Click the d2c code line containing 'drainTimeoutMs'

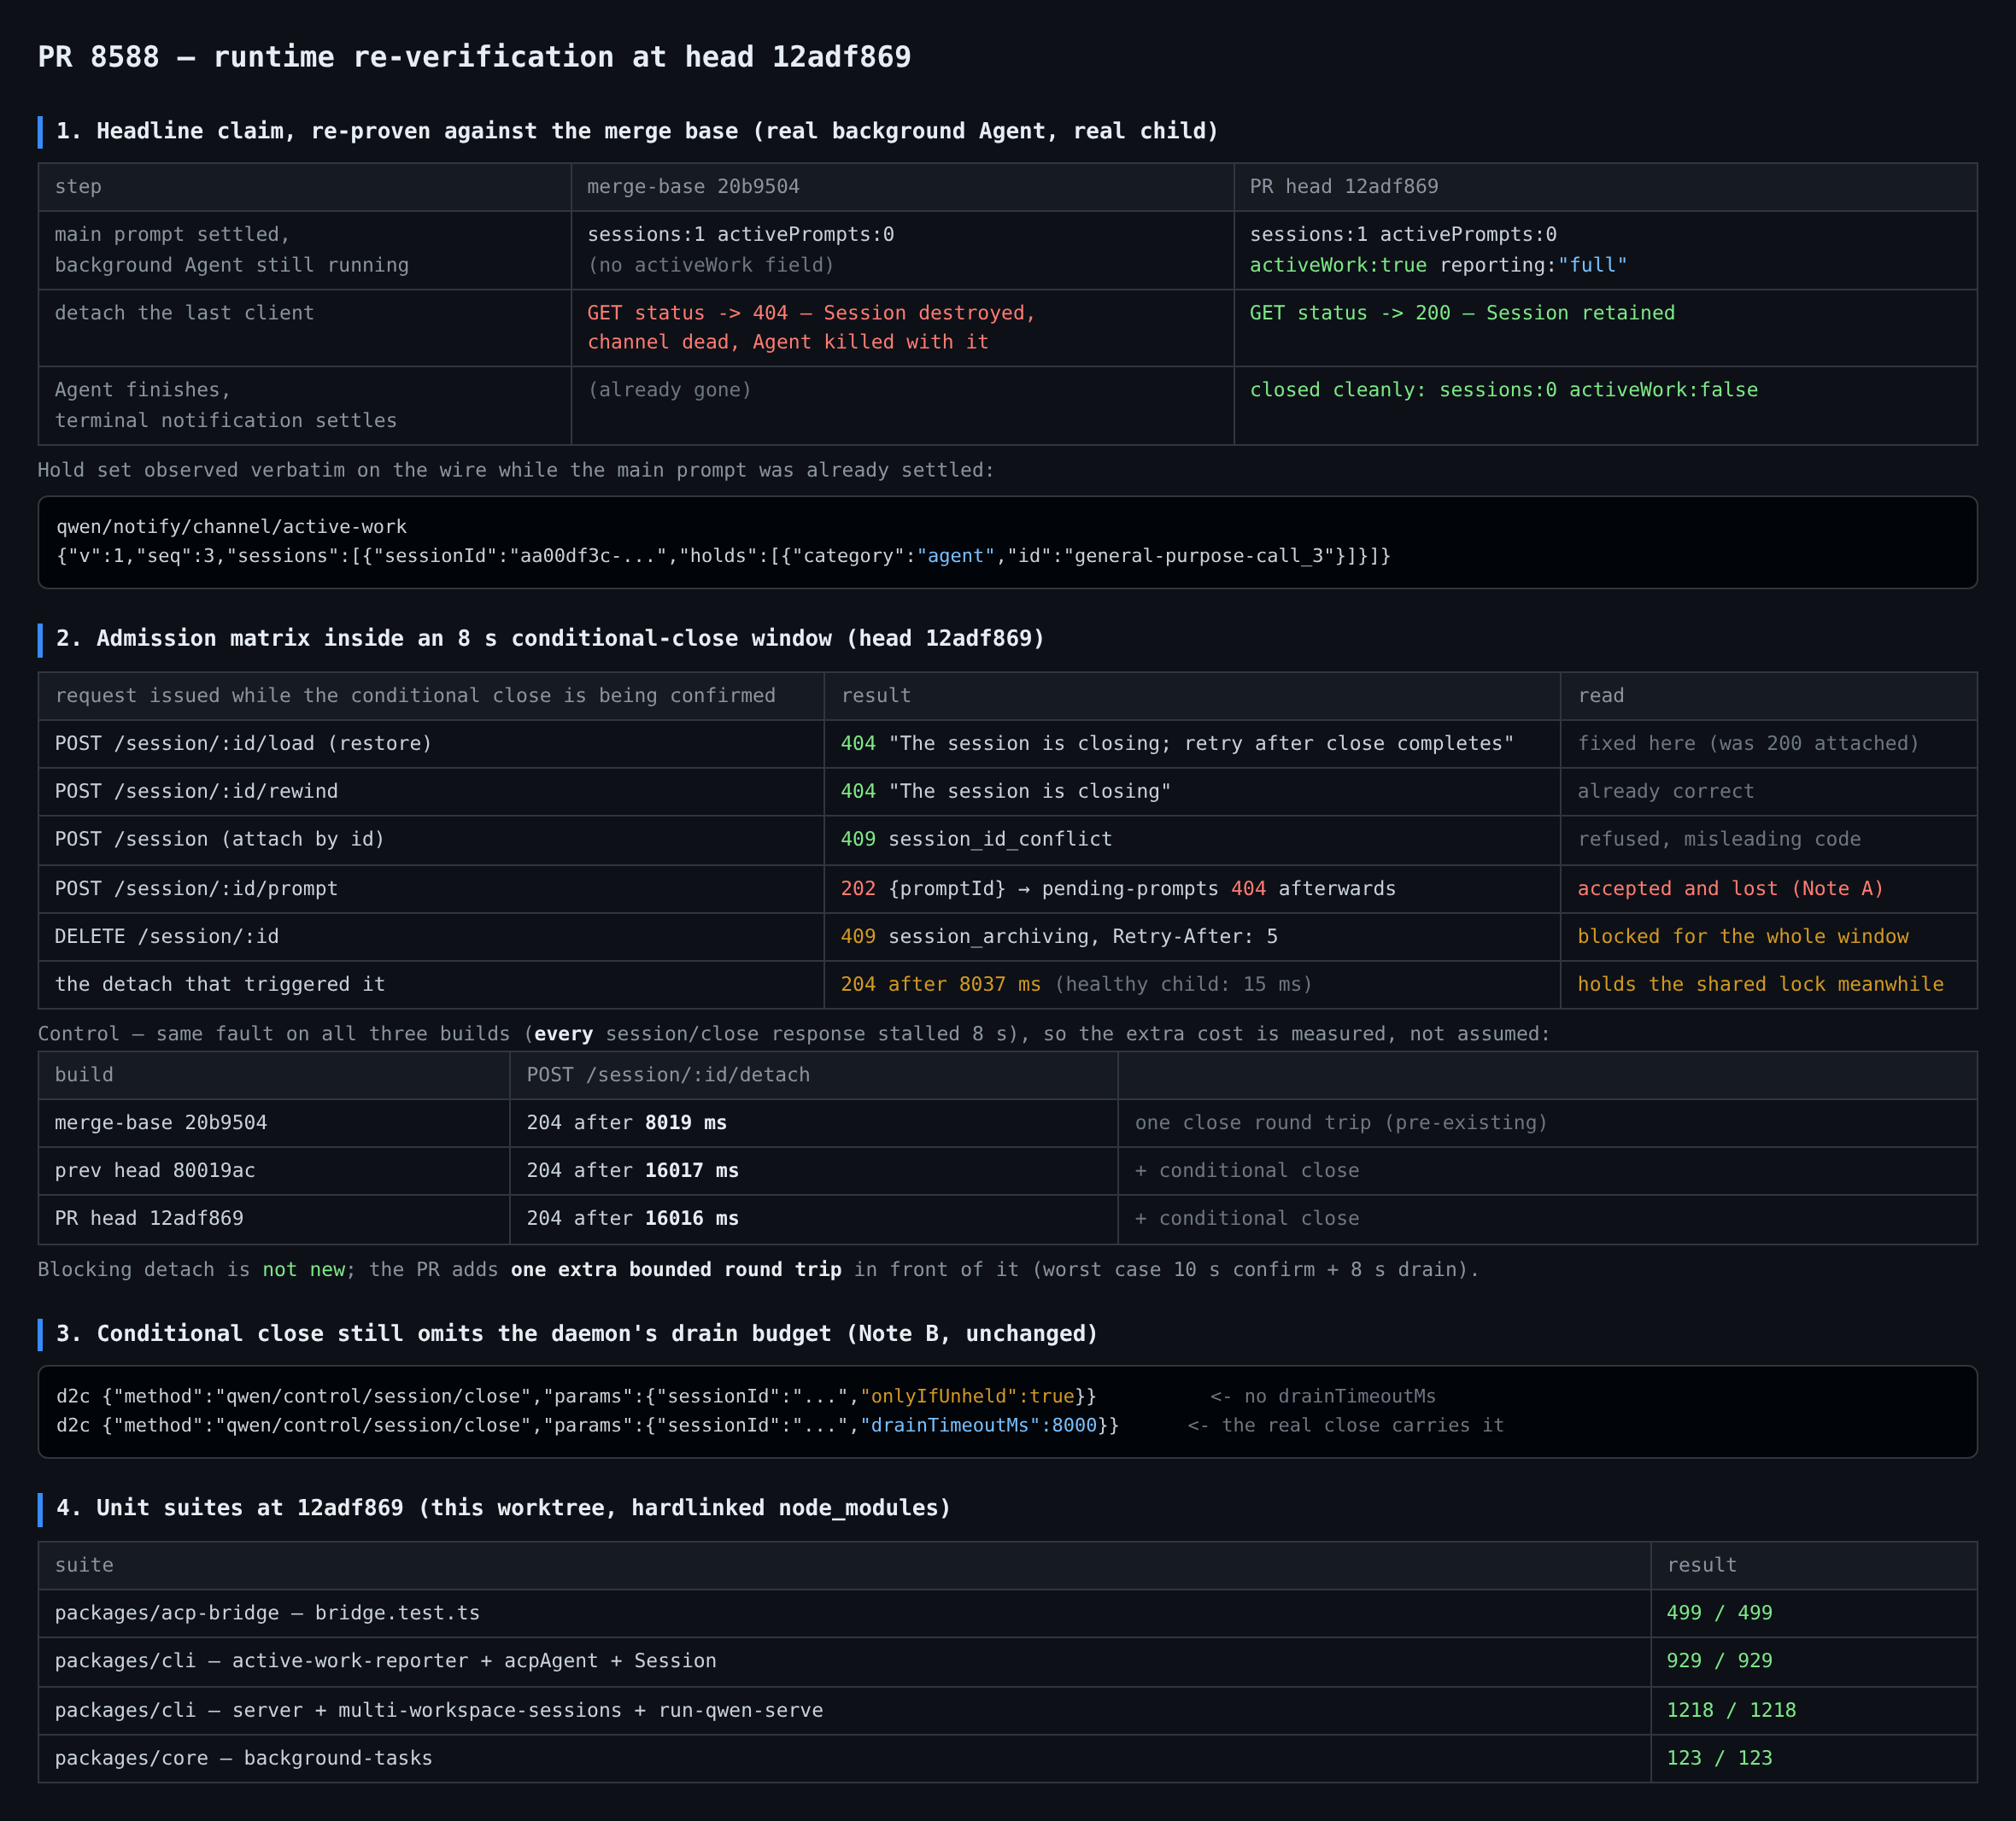point(780,1426)
